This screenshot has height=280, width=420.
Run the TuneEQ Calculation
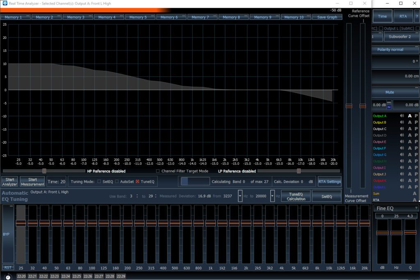pos(296,196)
